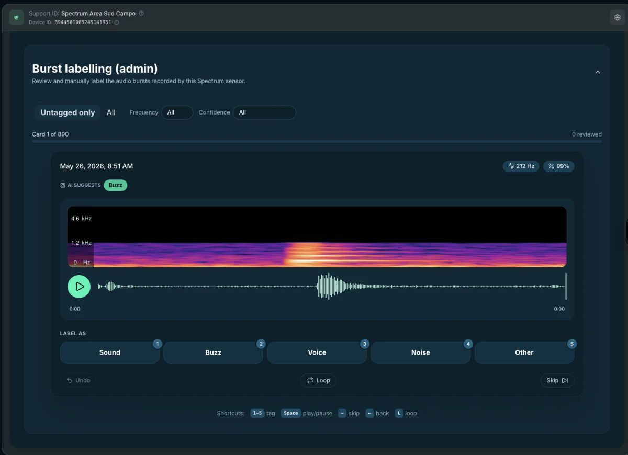Image resolution: width=628 pixels, height=455 pixels.
Task: Click the L loop shortcut badge
Action: pyautogui.click(x=399, y=413)
